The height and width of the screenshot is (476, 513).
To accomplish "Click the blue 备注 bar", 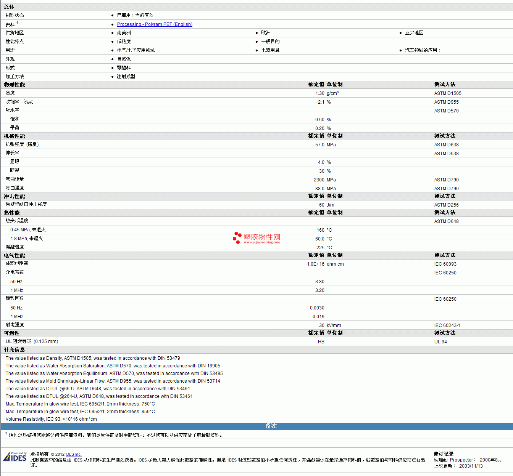I will [x=271, y=426].
